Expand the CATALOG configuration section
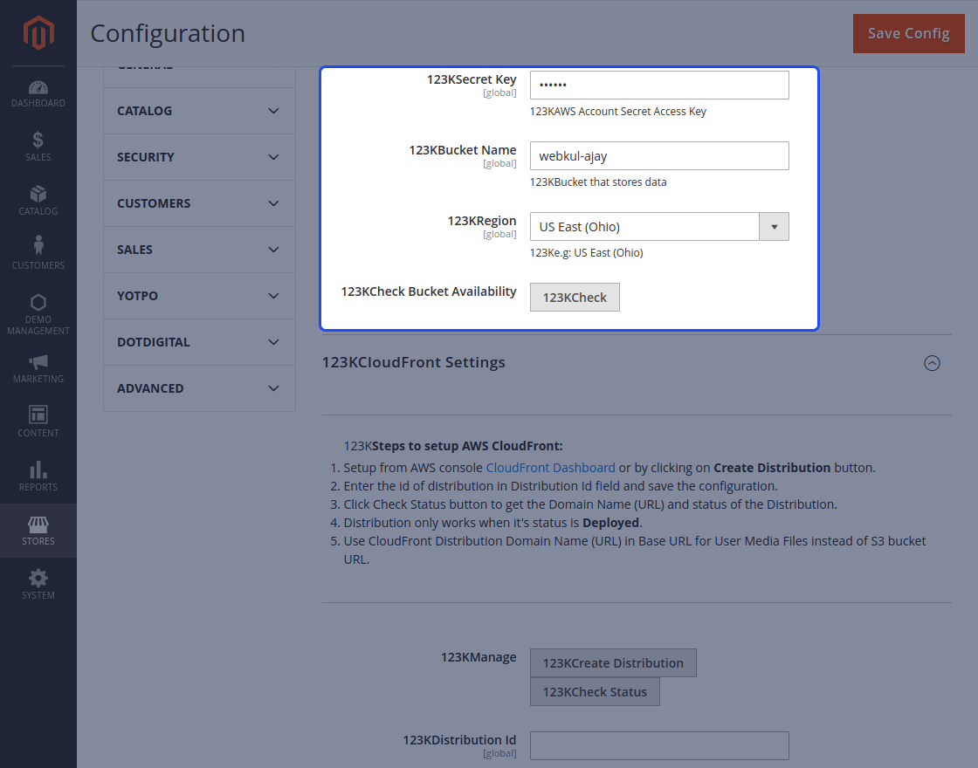 coord(199,111)
